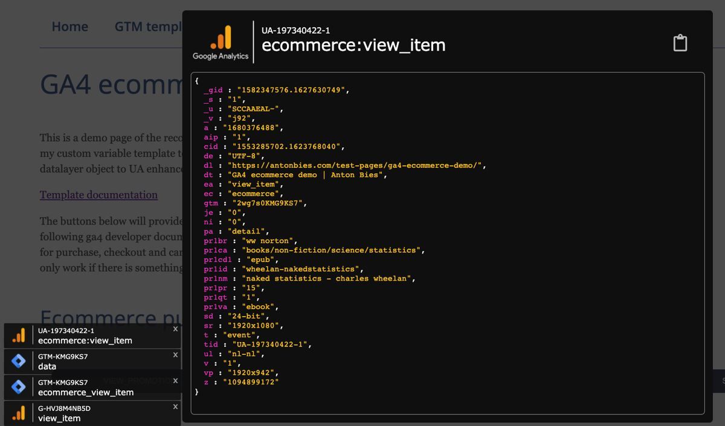Close the GTM-KMG9KS7 data card

coord(175,355)
